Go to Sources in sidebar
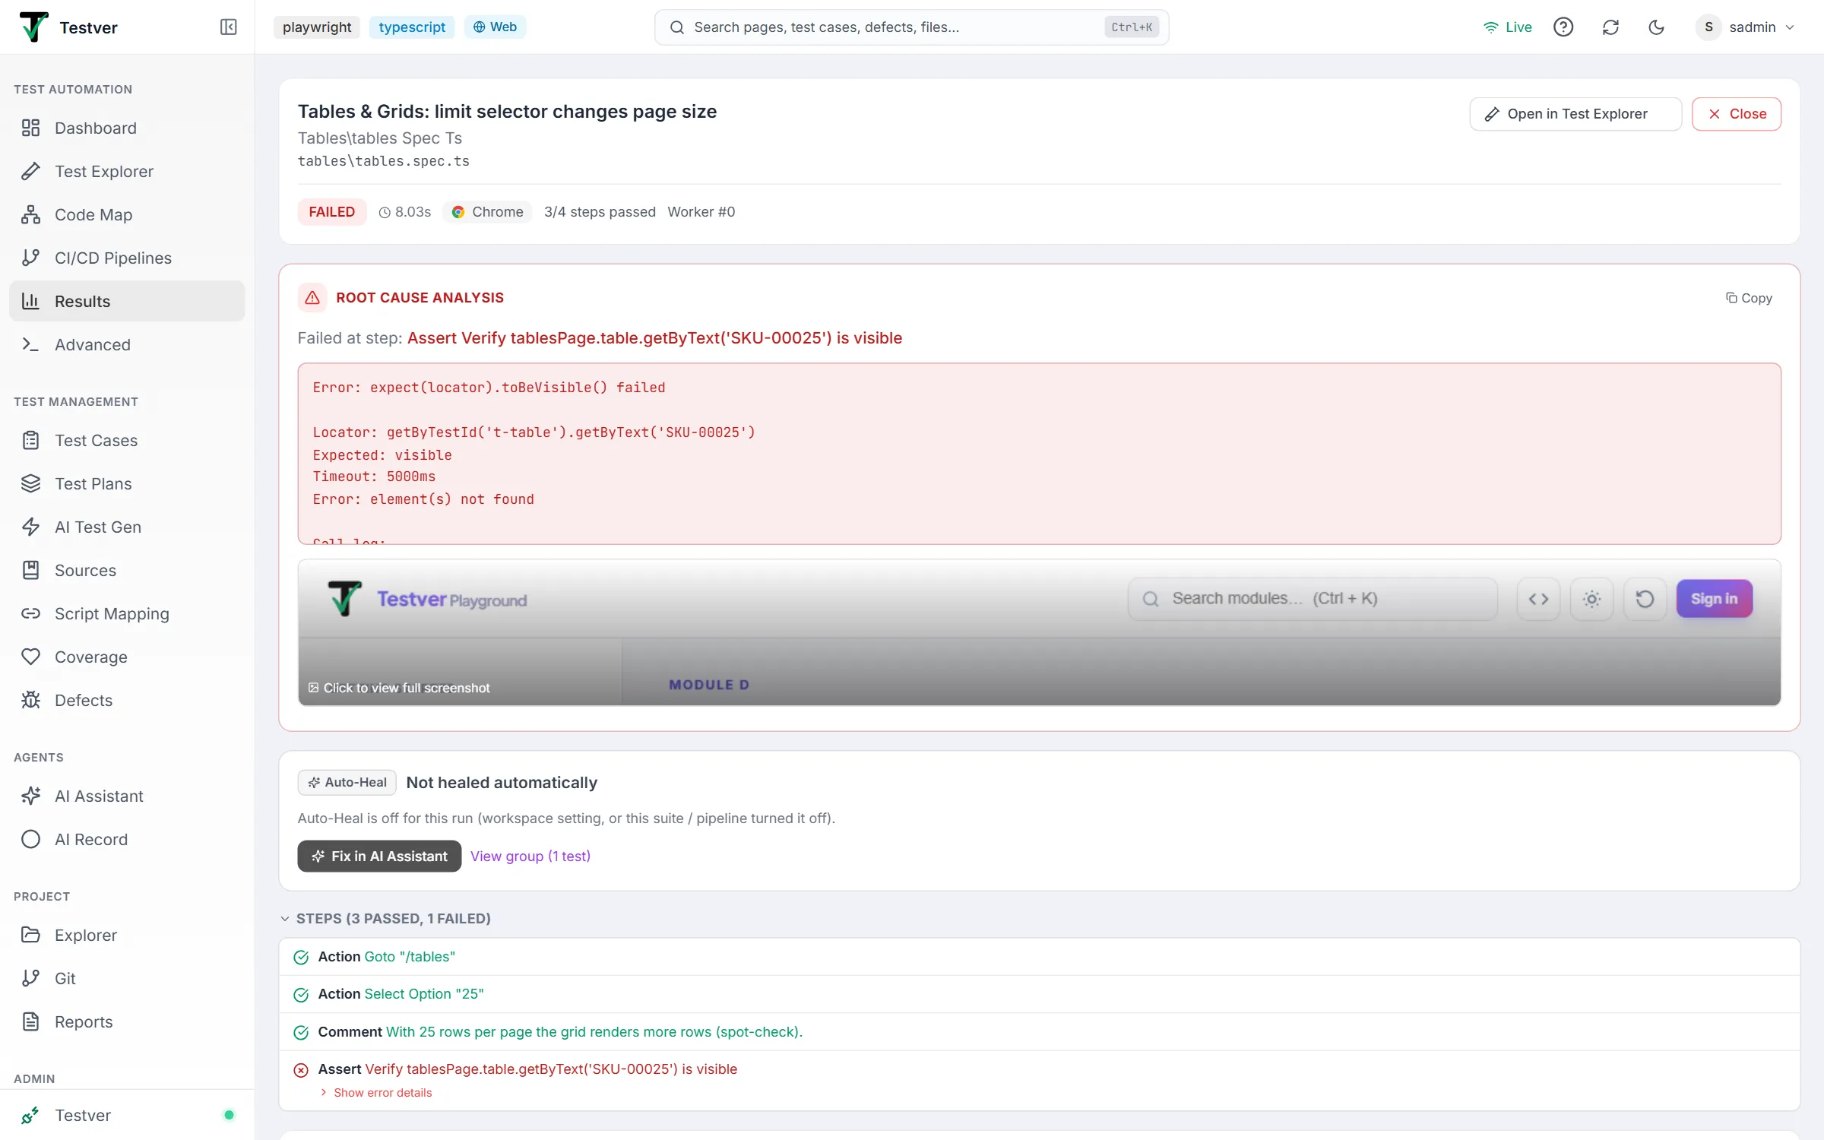The height and width of the screenshot is (1140, 1824). (127, 570)
